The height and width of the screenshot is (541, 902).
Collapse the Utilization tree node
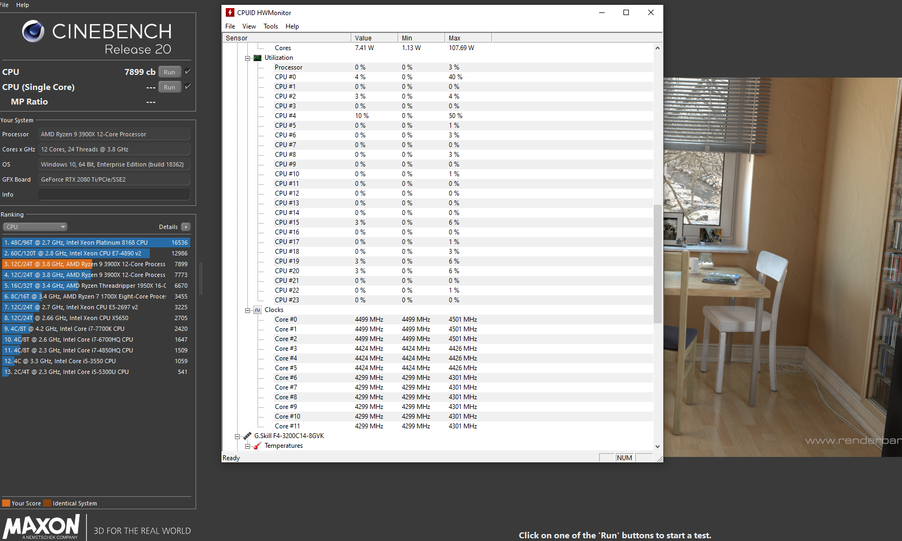[x=248, y=58]
